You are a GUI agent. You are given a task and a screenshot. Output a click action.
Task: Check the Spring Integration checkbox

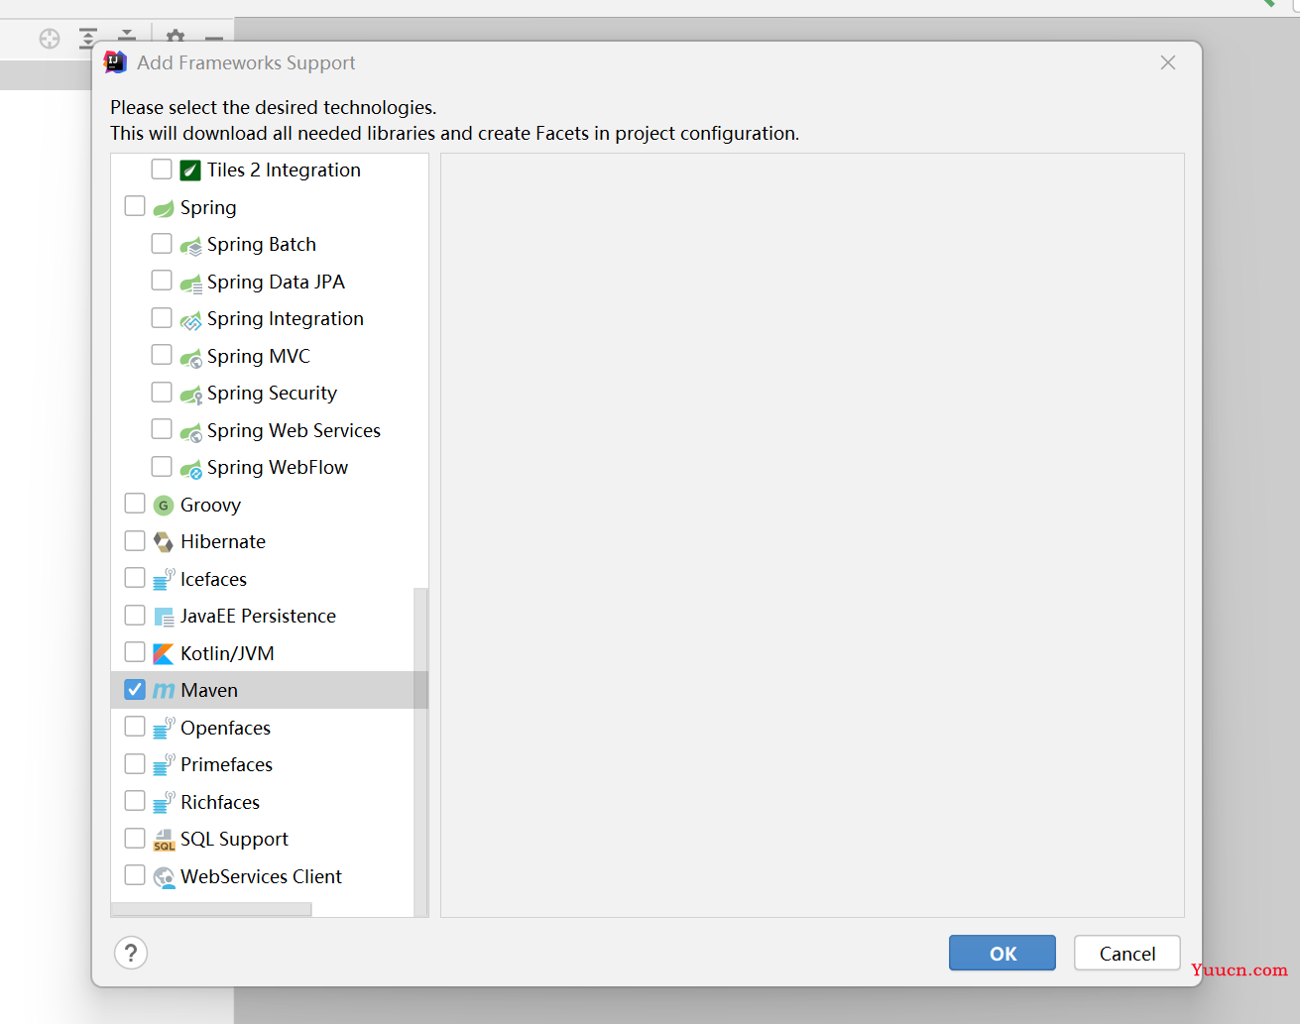162,318
